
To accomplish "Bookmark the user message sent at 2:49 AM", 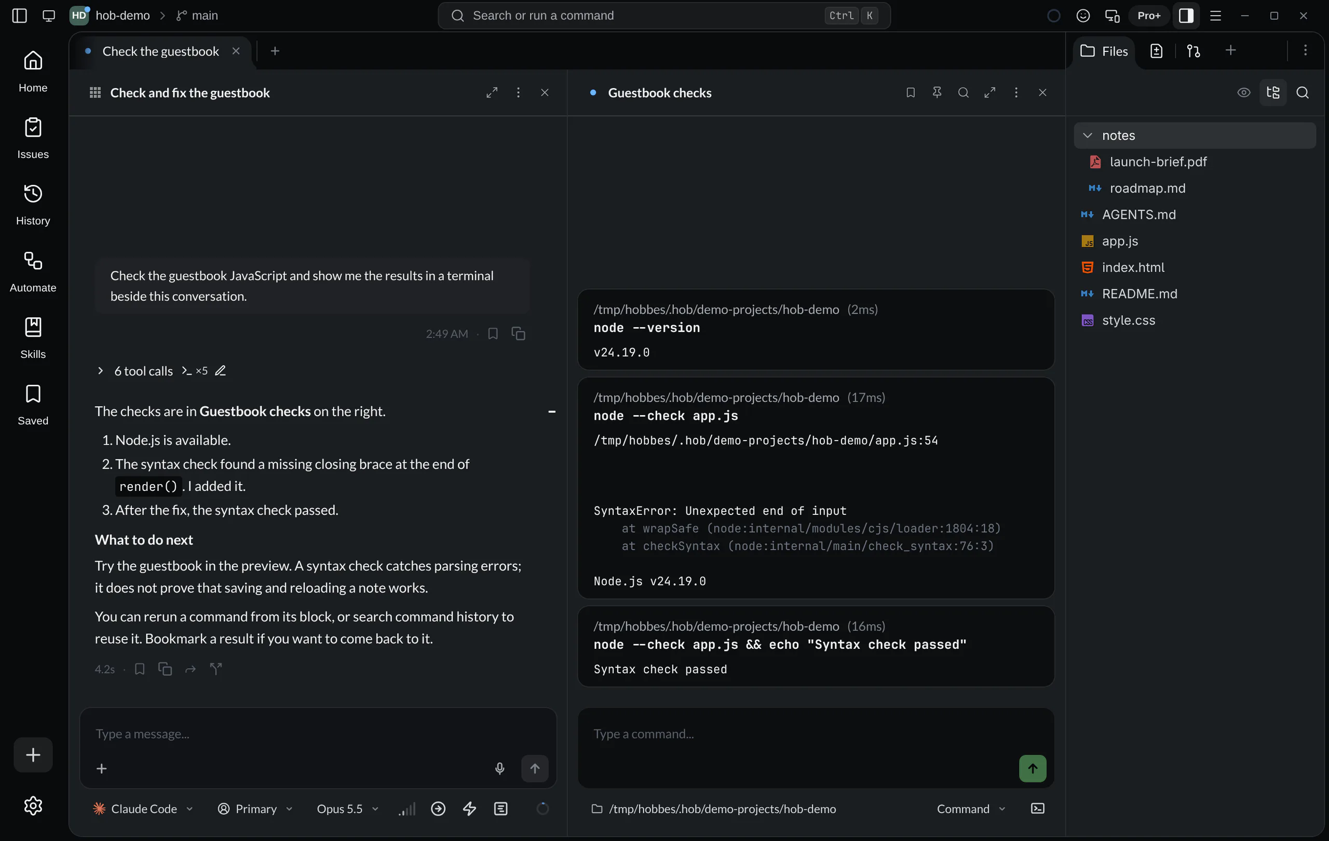I will pyautogui.click(x=492, y=333).
